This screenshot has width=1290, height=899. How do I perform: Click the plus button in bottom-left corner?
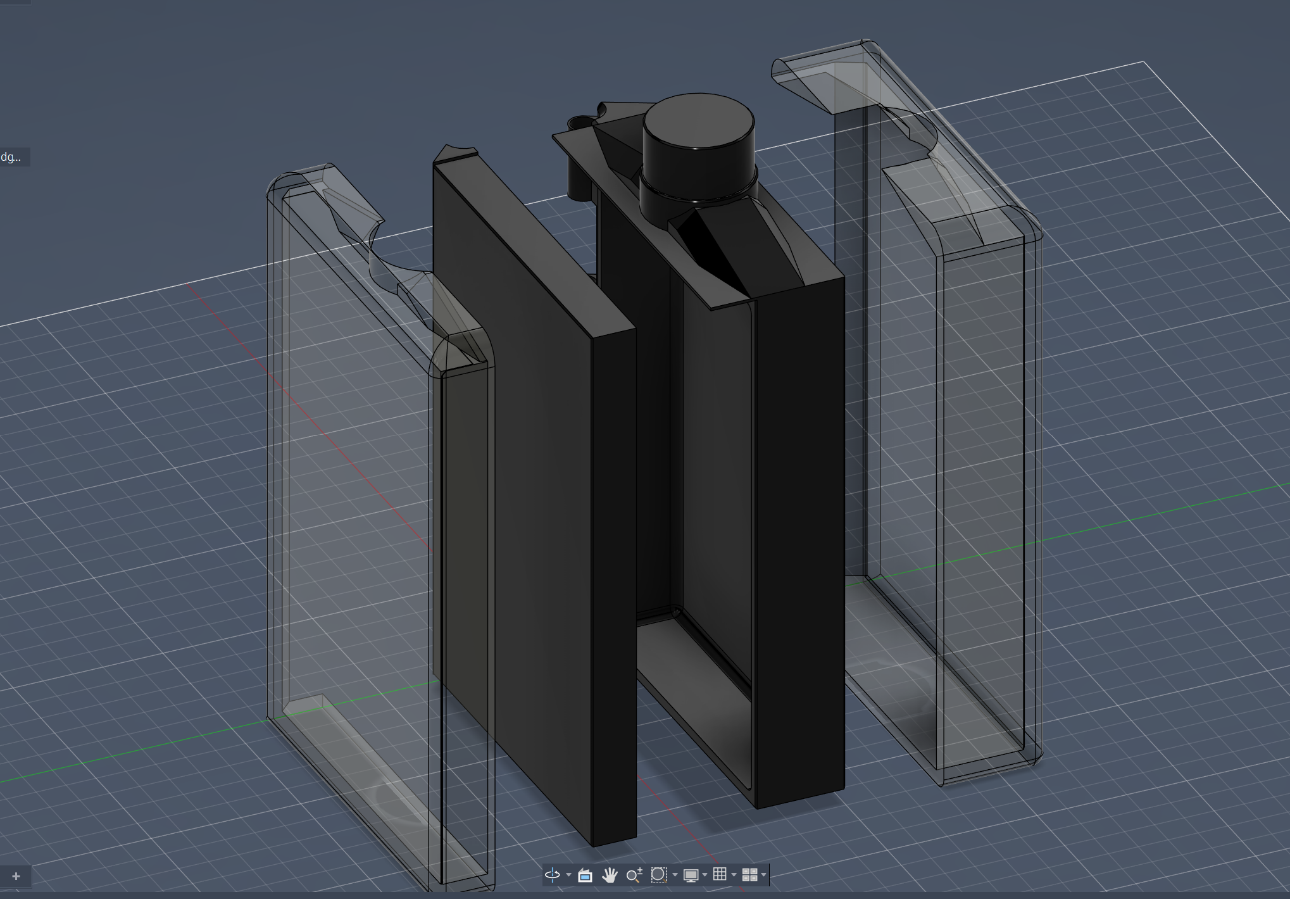pos(16,876)
